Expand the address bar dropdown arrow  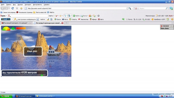[132, 8]
